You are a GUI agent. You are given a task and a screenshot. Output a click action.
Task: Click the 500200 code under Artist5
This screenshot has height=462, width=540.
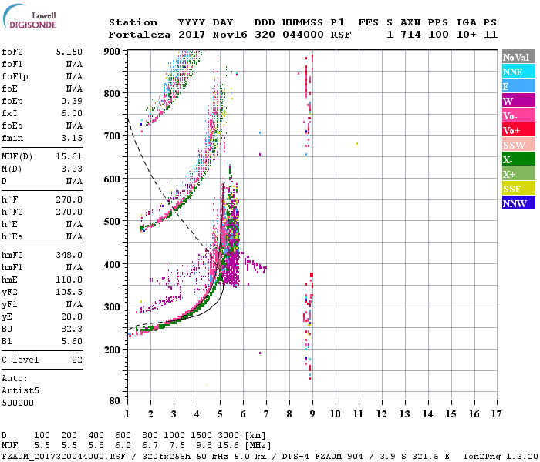tap(18, 403)
